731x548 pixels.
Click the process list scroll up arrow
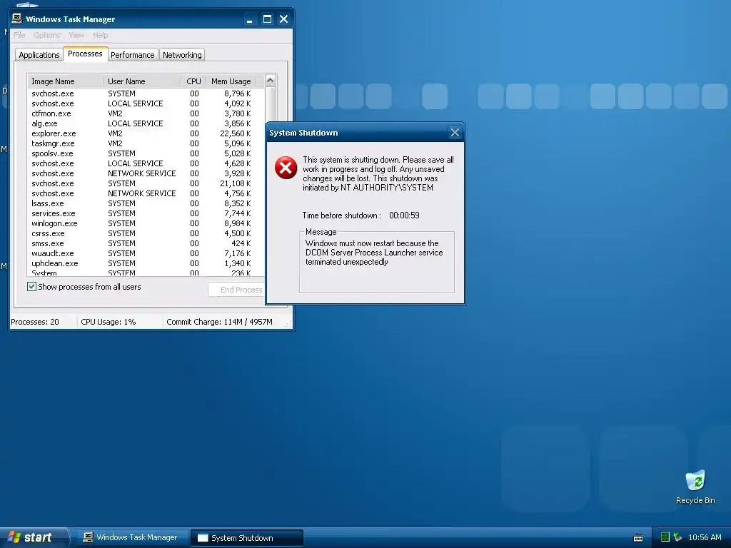(x=270, y=81)
